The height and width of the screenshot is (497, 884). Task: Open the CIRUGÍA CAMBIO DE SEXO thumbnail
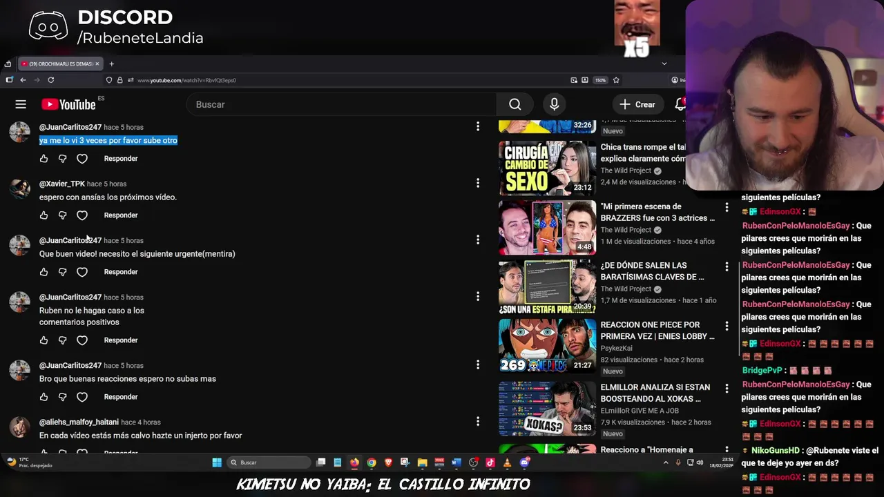(547, 168)
